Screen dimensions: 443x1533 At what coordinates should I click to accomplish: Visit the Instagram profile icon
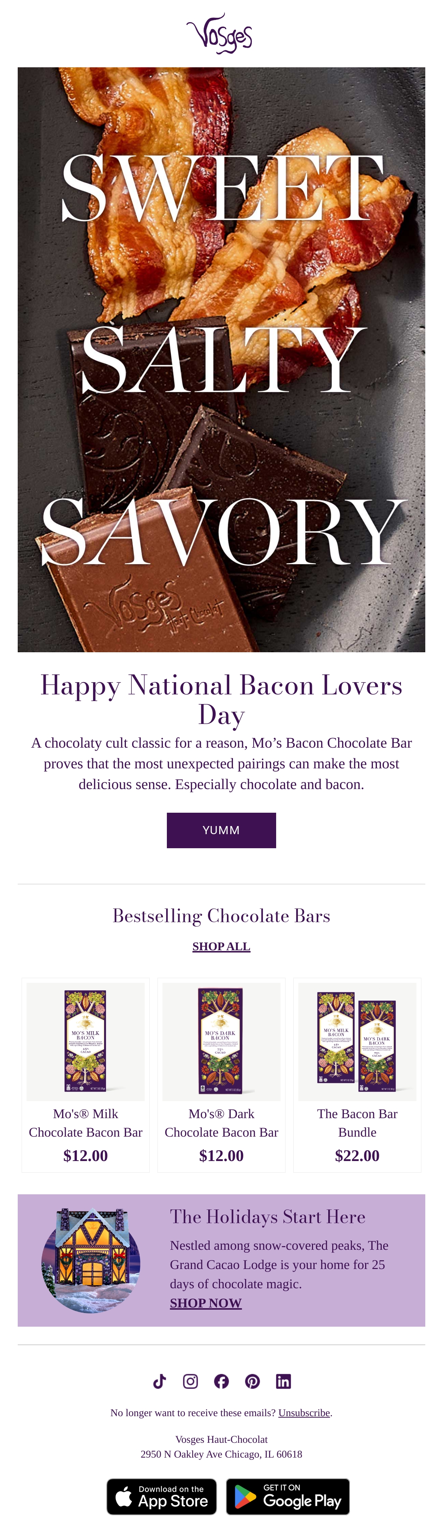[x=190, y=1381]
